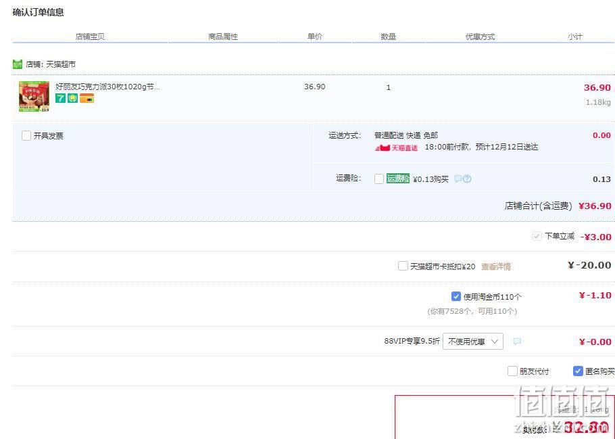Image resolution: width=615 pixels, height=439 pixels.
Task: Click the unit price 36.90
Action: pos(314,87)
